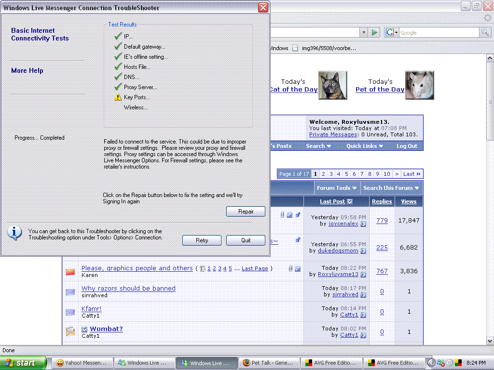This screenshot has width=494, height=370.
Task: Open the 779 replies count link
Action: coord(382,221)
